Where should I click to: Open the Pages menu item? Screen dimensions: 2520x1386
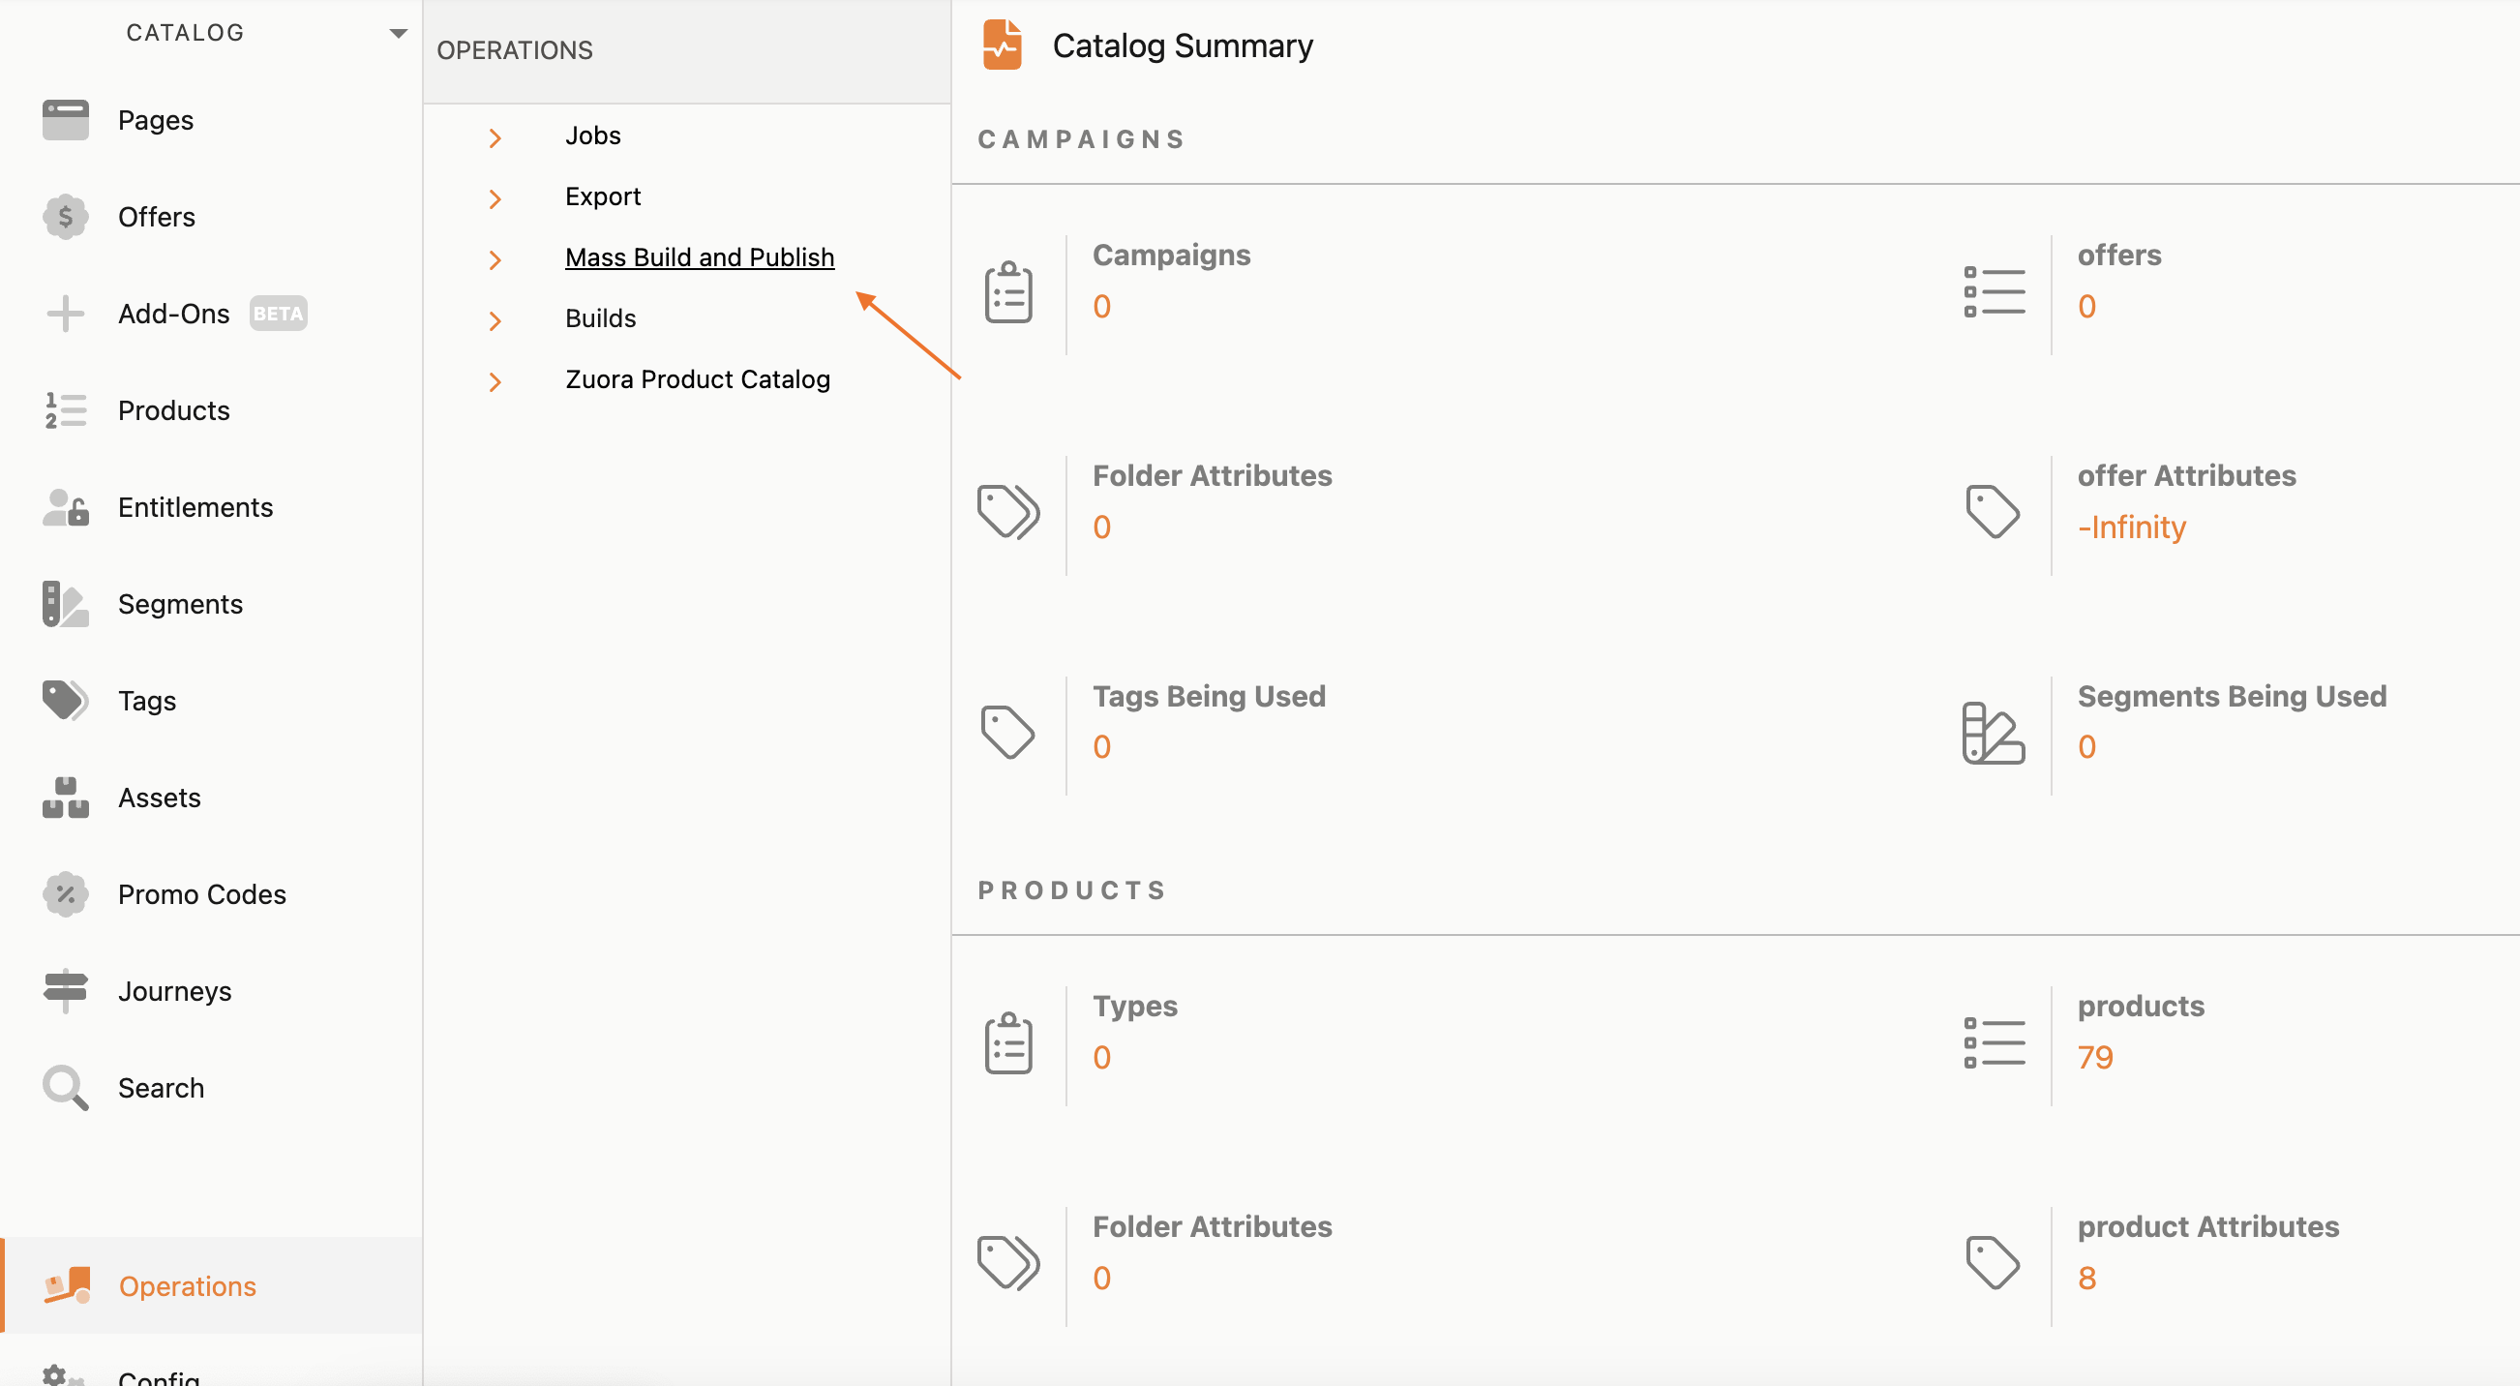(x=156, y=120)
